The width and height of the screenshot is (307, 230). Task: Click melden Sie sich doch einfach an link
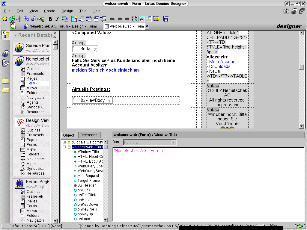pyautogui.click(x=105, y=70)
